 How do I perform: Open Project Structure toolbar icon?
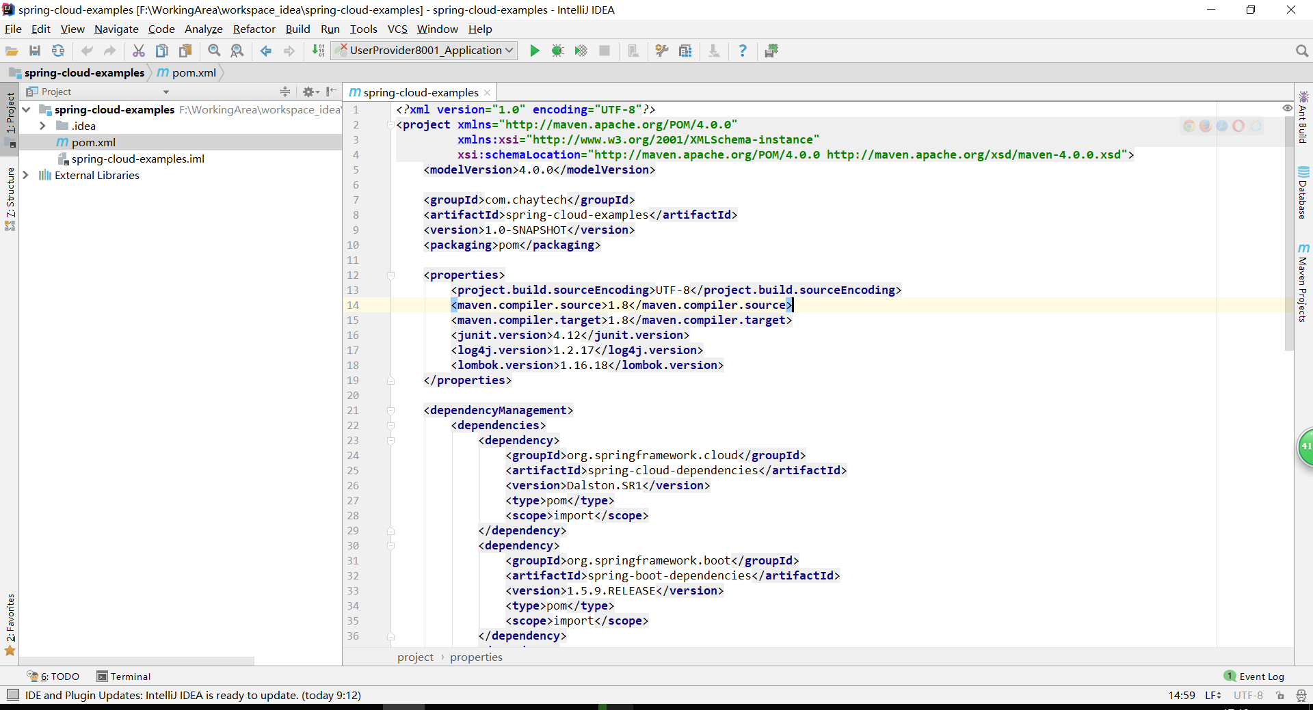(x=685, y=51)
